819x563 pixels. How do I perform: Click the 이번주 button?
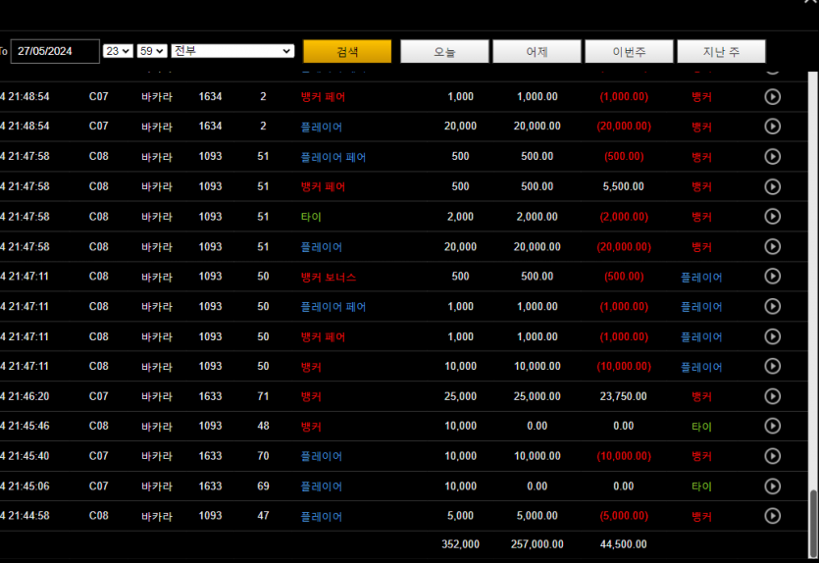click(x=629, y=51)
